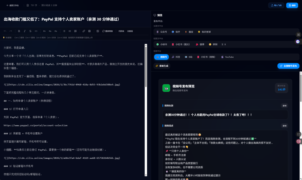Screen dimensions: 302x180
Task: Insert an image with the picture icon
Action: (x=98, y=31)
